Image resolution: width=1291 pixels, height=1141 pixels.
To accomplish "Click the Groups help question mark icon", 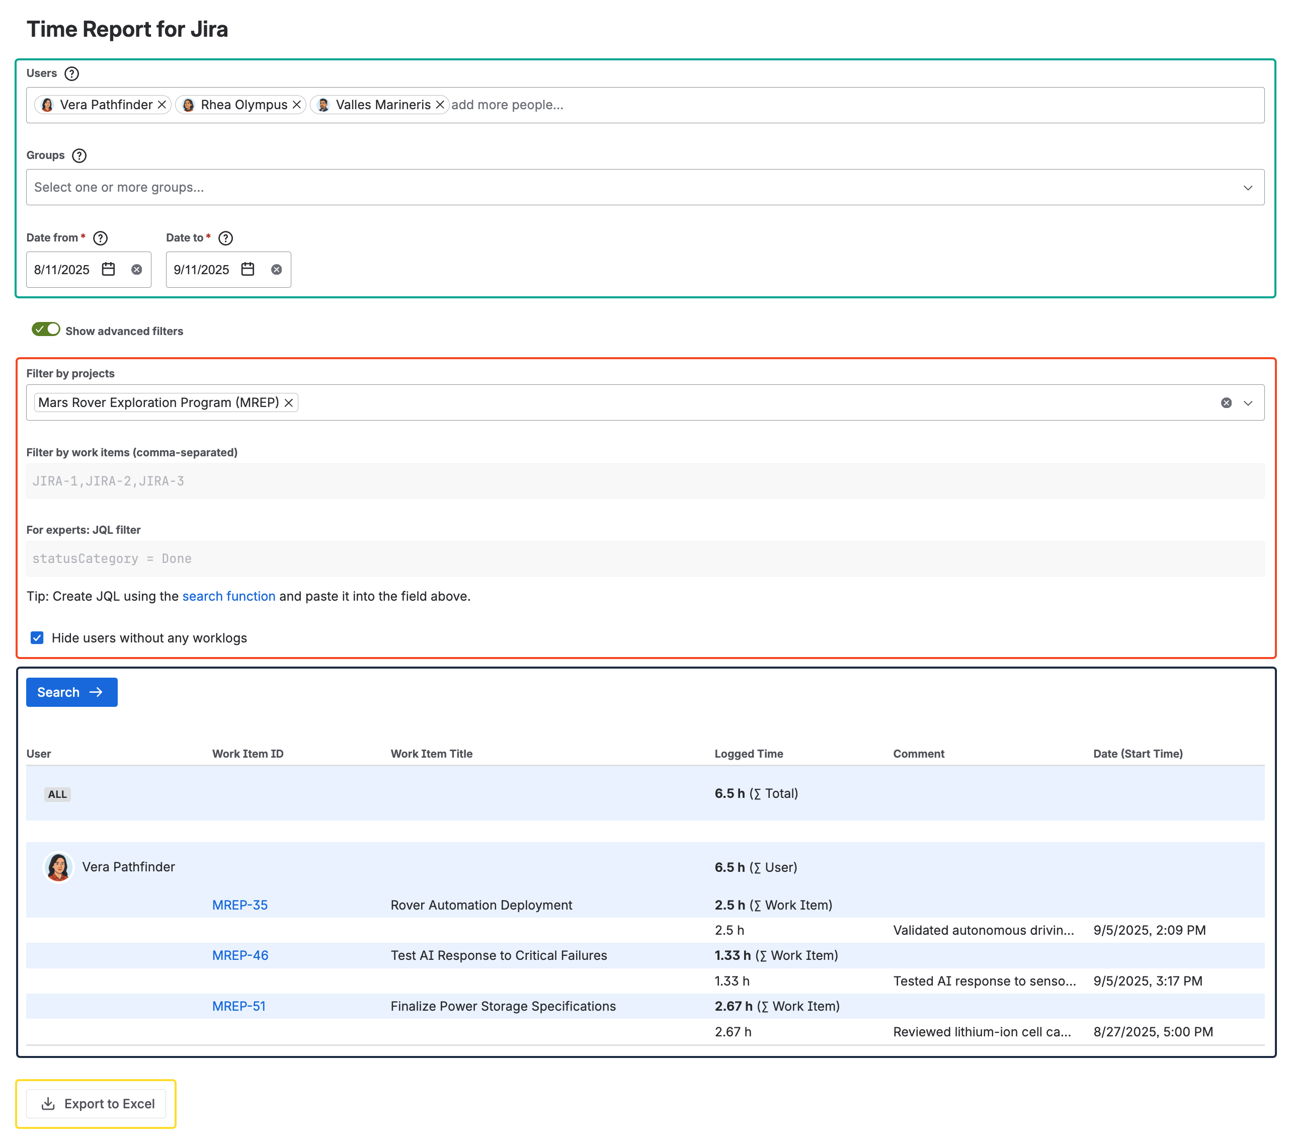I will pyautogui.click(x=79, y=156).
